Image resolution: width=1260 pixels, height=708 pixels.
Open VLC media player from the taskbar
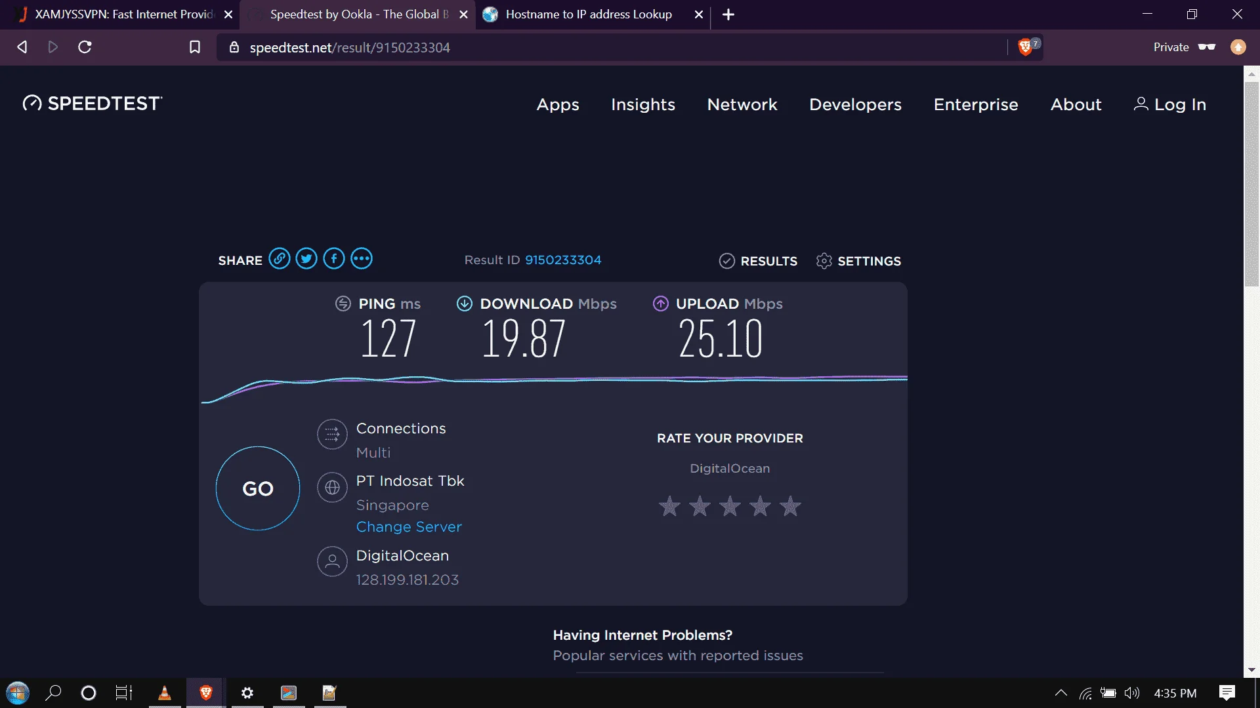point(165,693)
